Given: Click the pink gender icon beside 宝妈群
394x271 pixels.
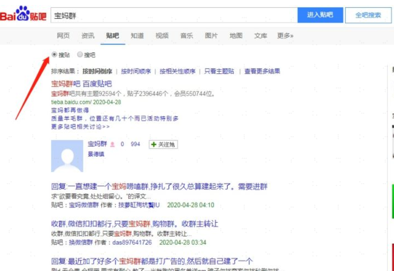Looking at the screenshot, I should [112, 144].
